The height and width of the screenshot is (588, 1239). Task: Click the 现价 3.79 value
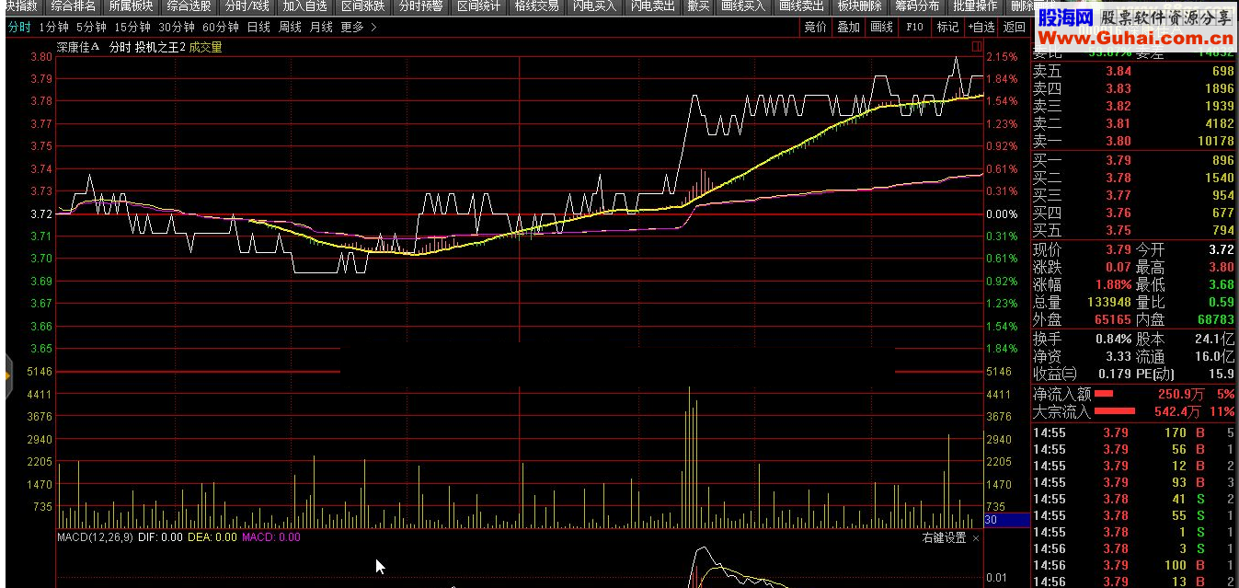(1119, 250)
